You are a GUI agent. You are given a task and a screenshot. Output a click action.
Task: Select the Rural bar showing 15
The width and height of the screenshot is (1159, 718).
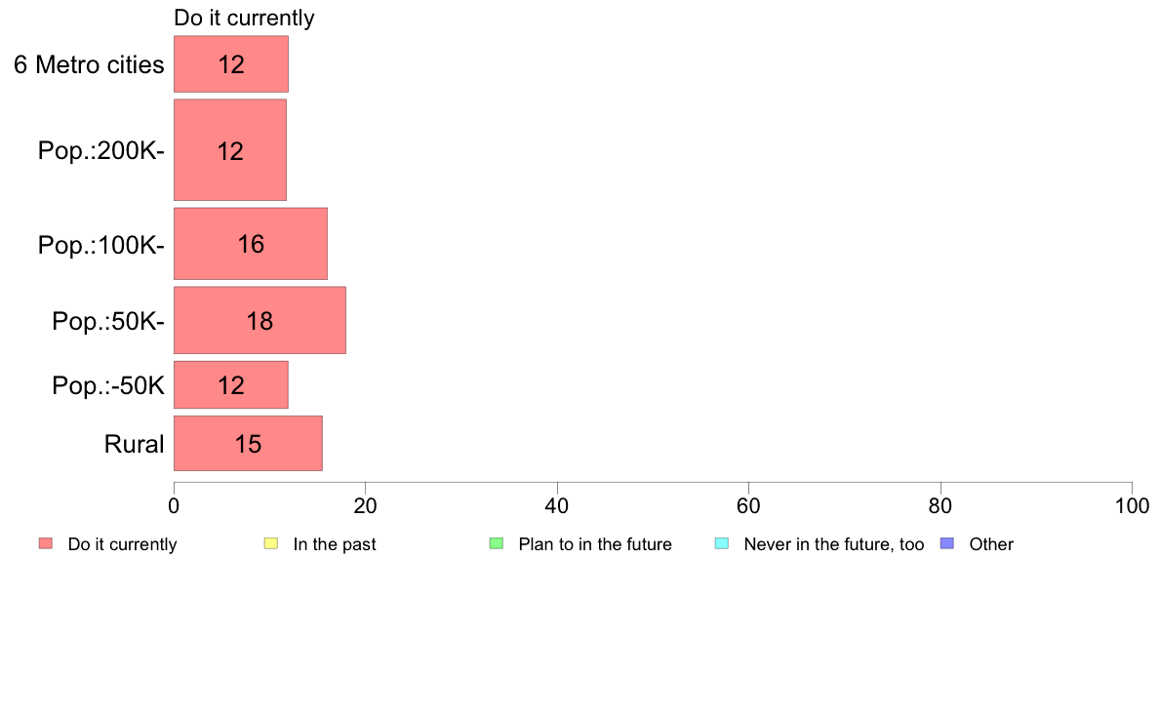(x=248, y=443)
